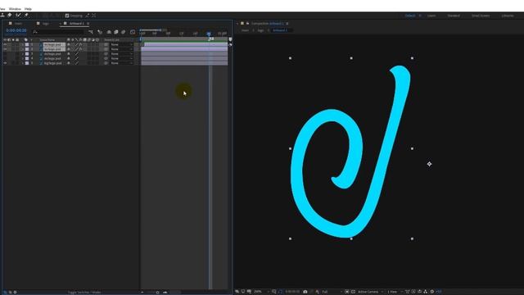Toggle the quality switch on layer 3
The height and width of the screenshot is (295, 524).
point(76,54)
